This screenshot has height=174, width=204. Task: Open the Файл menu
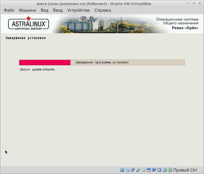9,10
